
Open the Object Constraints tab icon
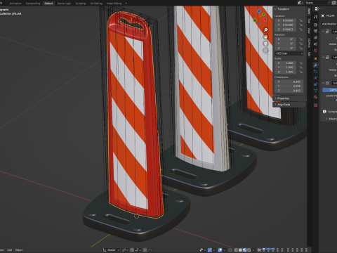(x=315, y=84)
